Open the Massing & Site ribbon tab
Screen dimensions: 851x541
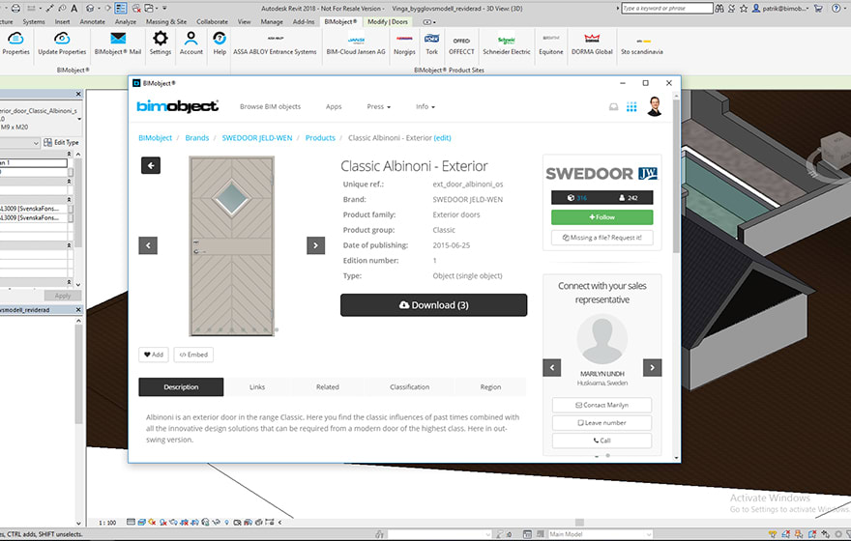(x=166, y=21)
